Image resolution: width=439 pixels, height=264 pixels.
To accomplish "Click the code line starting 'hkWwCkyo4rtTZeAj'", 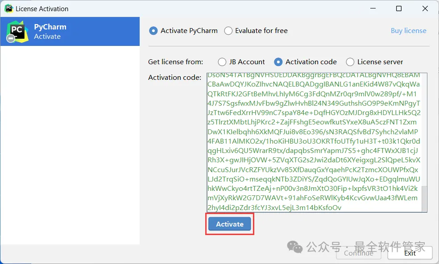I will 312,188.
